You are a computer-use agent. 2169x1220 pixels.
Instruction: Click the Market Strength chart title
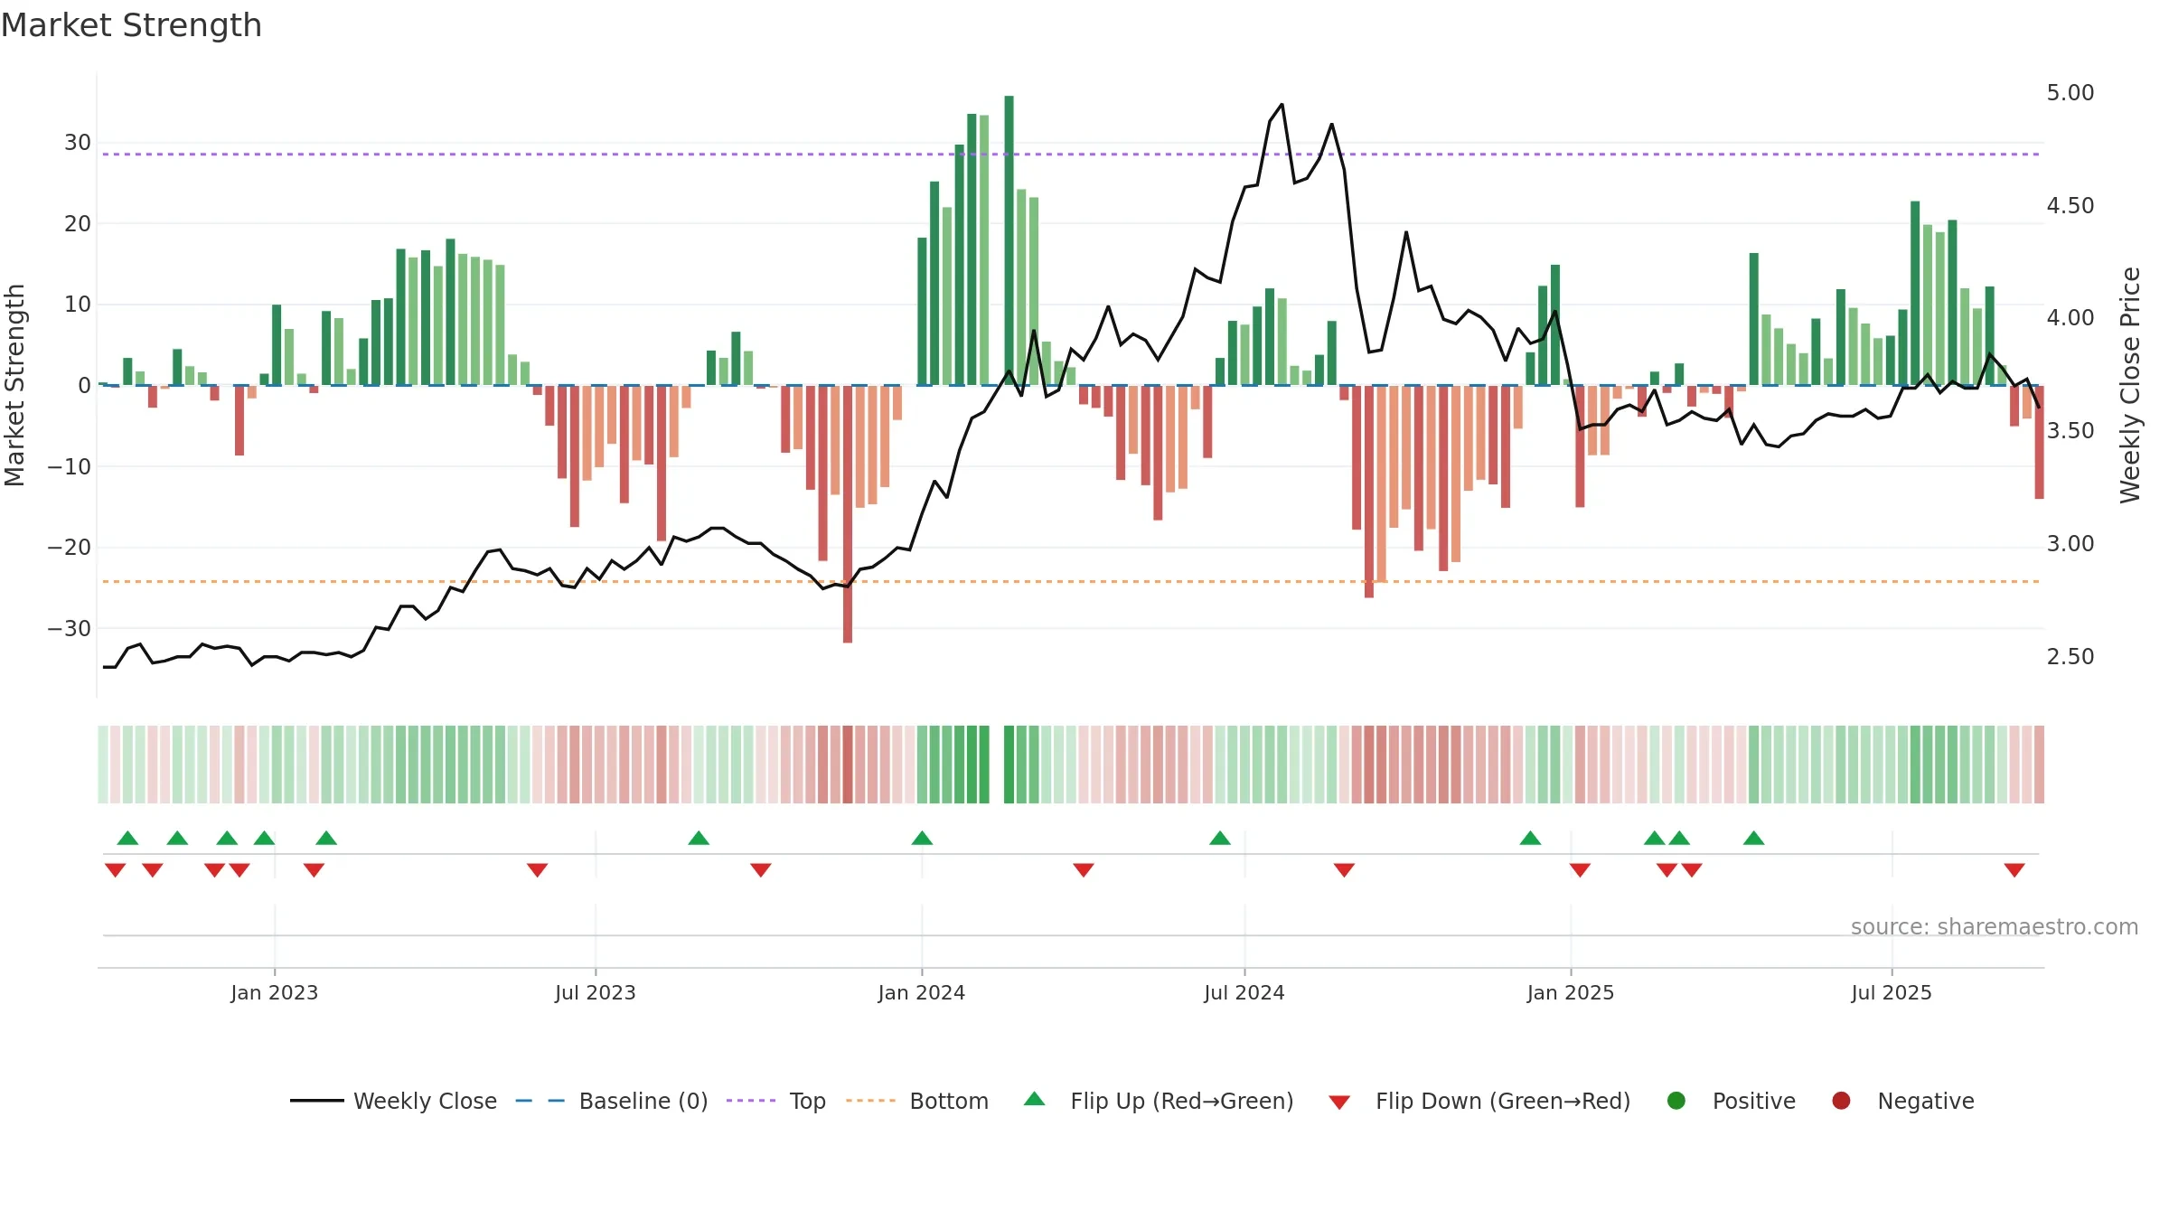[x=131, y=25]
